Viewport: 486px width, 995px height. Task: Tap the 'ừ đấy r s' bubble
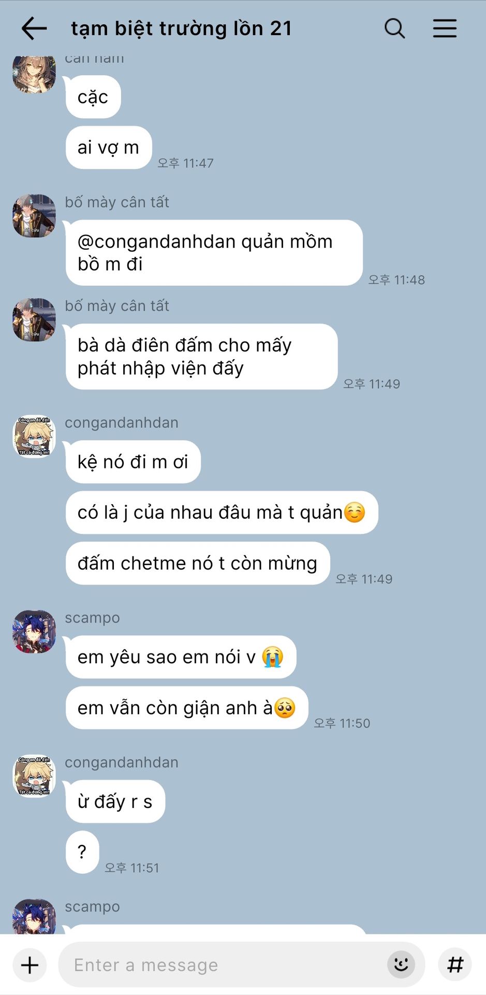click(115, 802)
